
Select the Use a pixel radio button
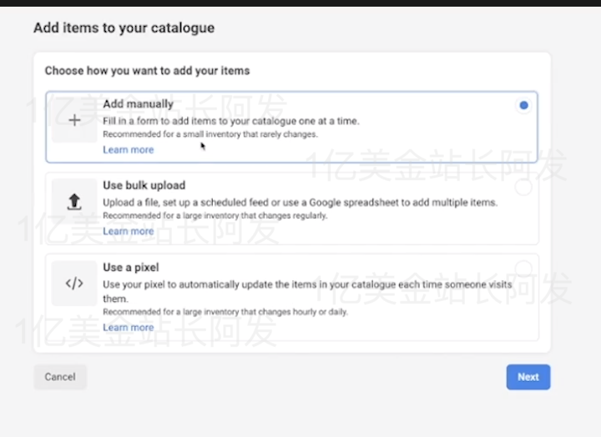coord(523,268)
